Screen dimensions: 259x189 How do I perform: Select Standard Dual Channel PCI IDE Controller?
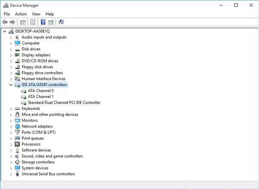[x=64, y=102]
